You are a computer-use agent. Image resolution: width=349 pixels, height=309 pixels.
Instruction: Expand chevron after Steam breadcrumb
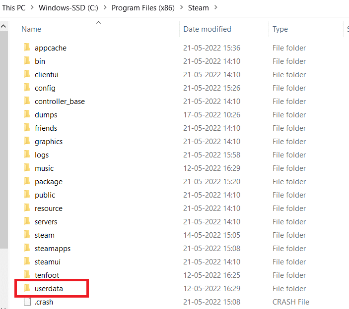point(215,7)
